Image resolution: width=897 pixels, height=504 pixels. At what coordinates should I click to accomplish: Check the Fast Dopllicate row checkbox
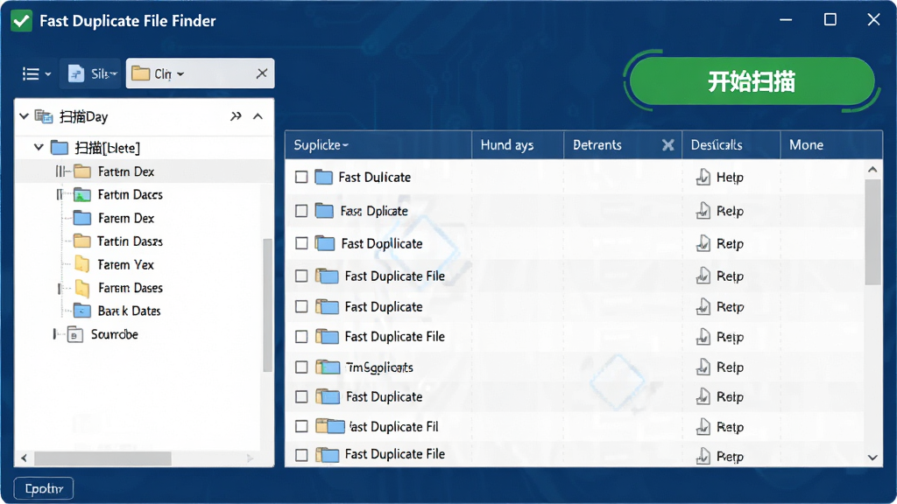(x=301, y=243)
